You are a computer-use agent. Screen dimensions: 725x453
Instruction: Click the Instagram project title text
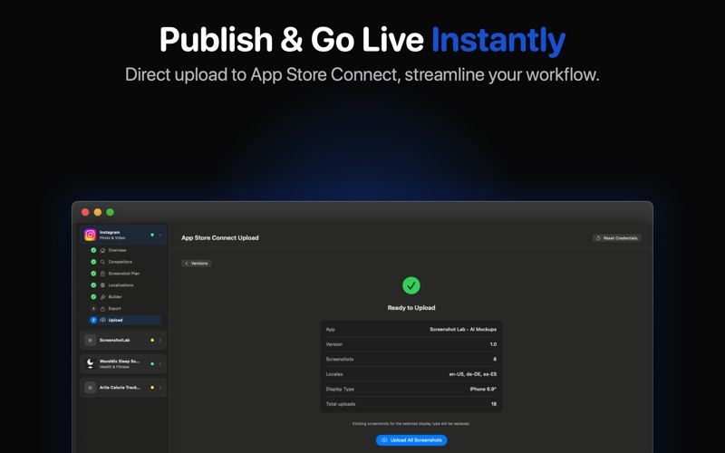[x=110, y=232]
